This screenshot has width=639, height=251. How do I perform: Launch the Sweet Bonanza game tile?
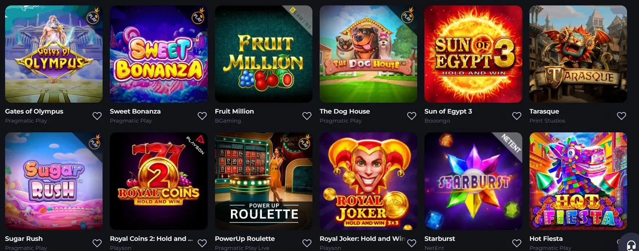pos(159,54)
